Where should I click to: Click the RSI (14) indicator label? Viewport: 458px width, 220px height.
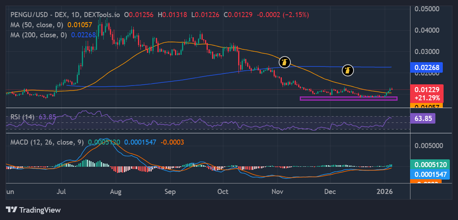(x=23, y=117)
